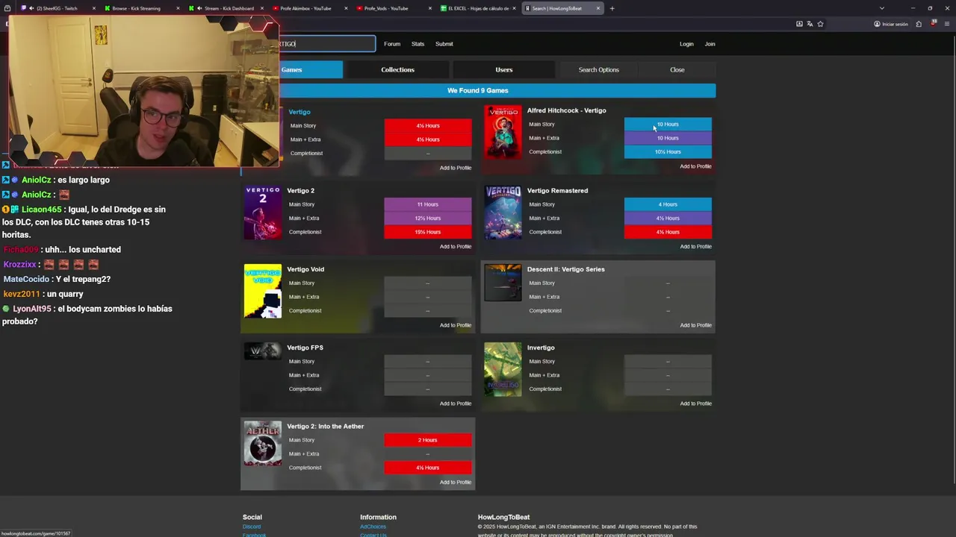Click Add to Profile under Descent II: Vertigo Series

click(x=695, y=325)
